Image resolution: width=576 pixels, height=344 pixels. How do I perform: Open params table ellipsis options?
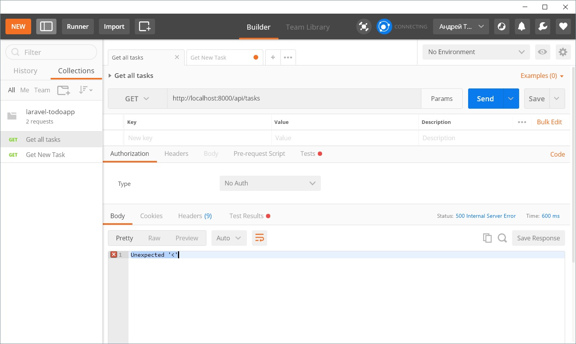point(522,122)
